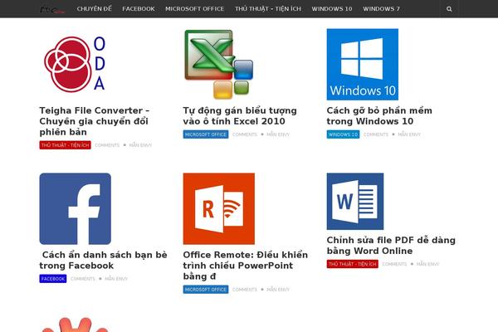Open Cách ẩn danh sách bạn bè article
Image resolution: width=498 pixels, height=332 pixels.
pyautogui.click(x=103, y=260)
